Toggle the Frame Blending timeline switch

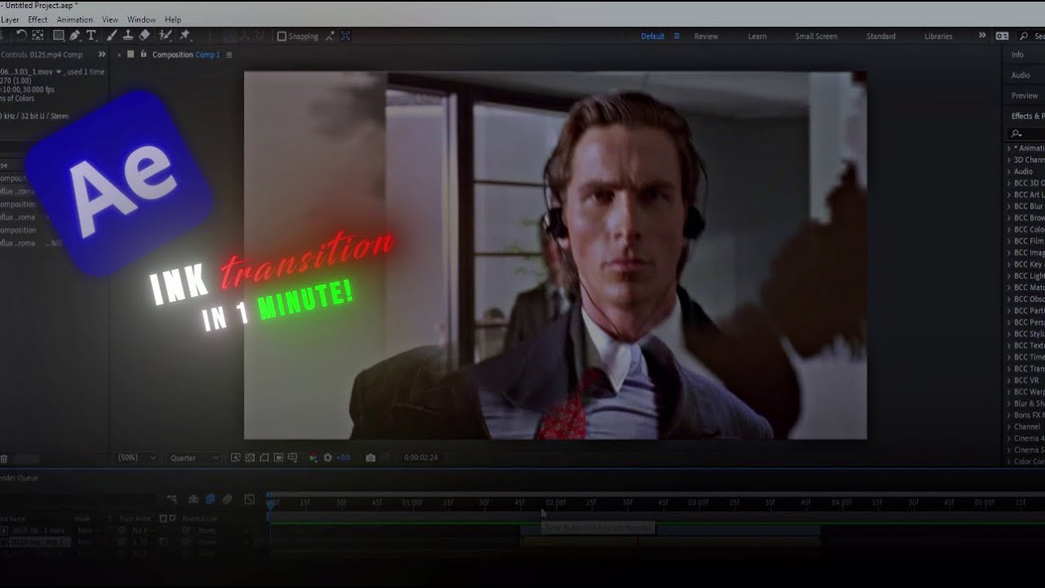[210, 499]
